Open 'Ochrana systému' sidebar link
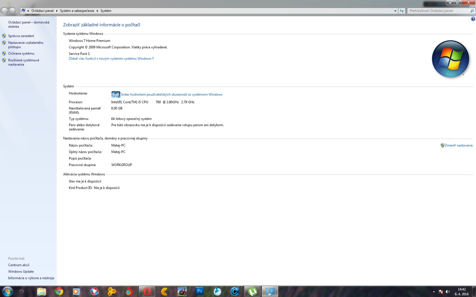The image size is (476, 297). tap(21, 53)
